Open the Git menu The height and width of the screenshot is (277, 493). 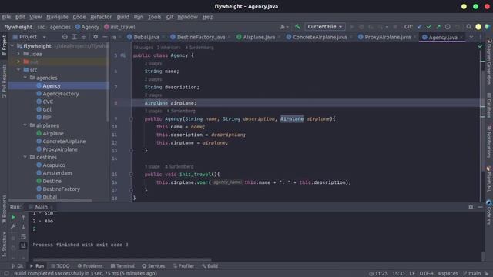coord(169,17)
